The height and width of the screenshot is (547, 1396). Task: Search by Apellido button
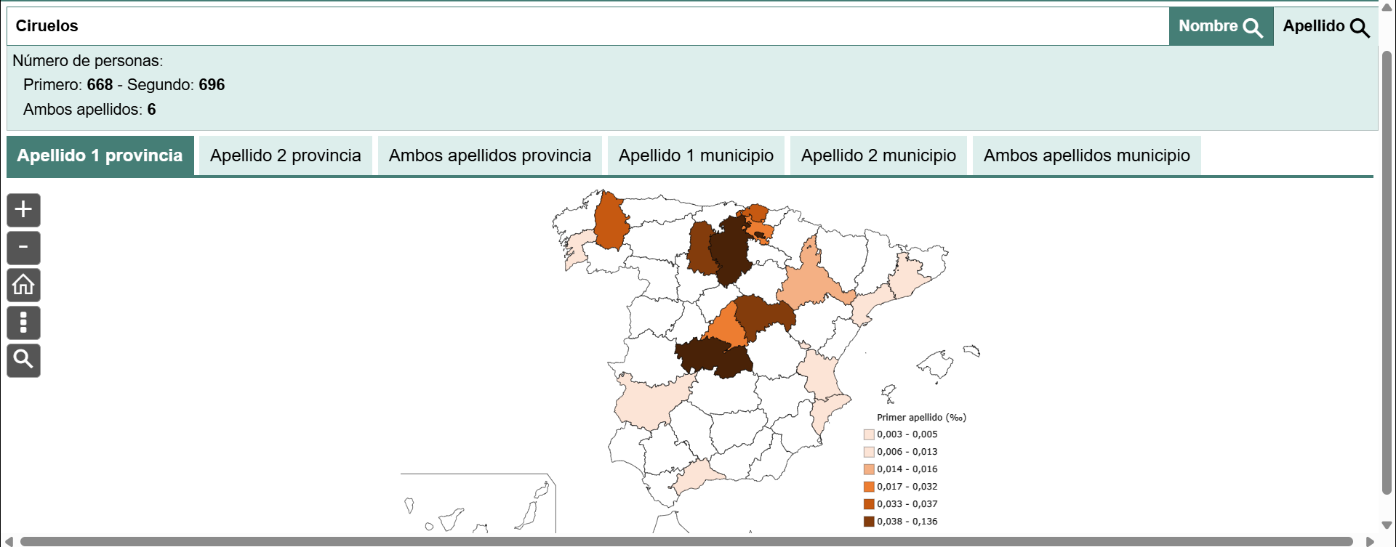1325,26
